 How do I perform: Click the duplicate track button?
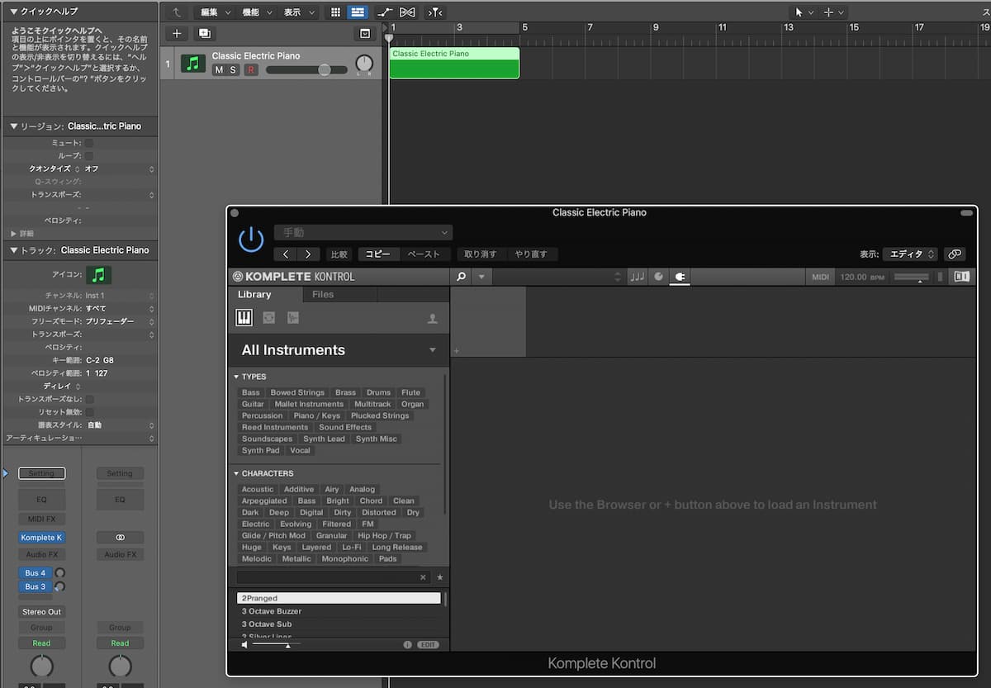(205, 34)
